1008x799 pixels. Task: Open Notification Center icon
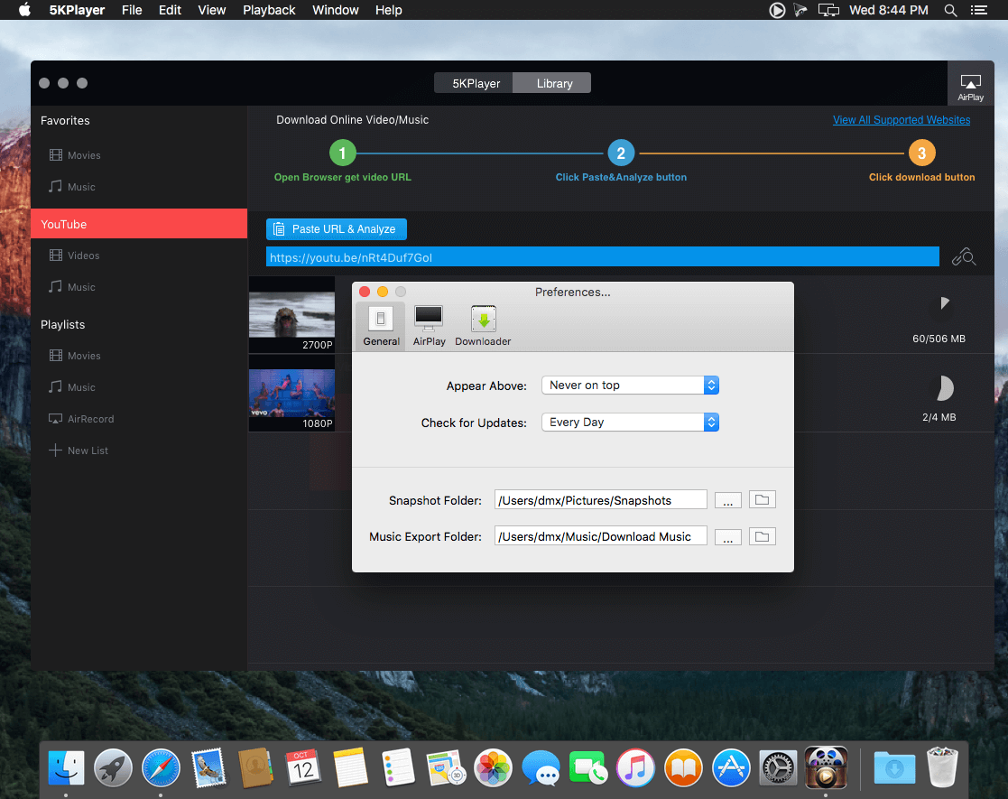pos(979,10)
